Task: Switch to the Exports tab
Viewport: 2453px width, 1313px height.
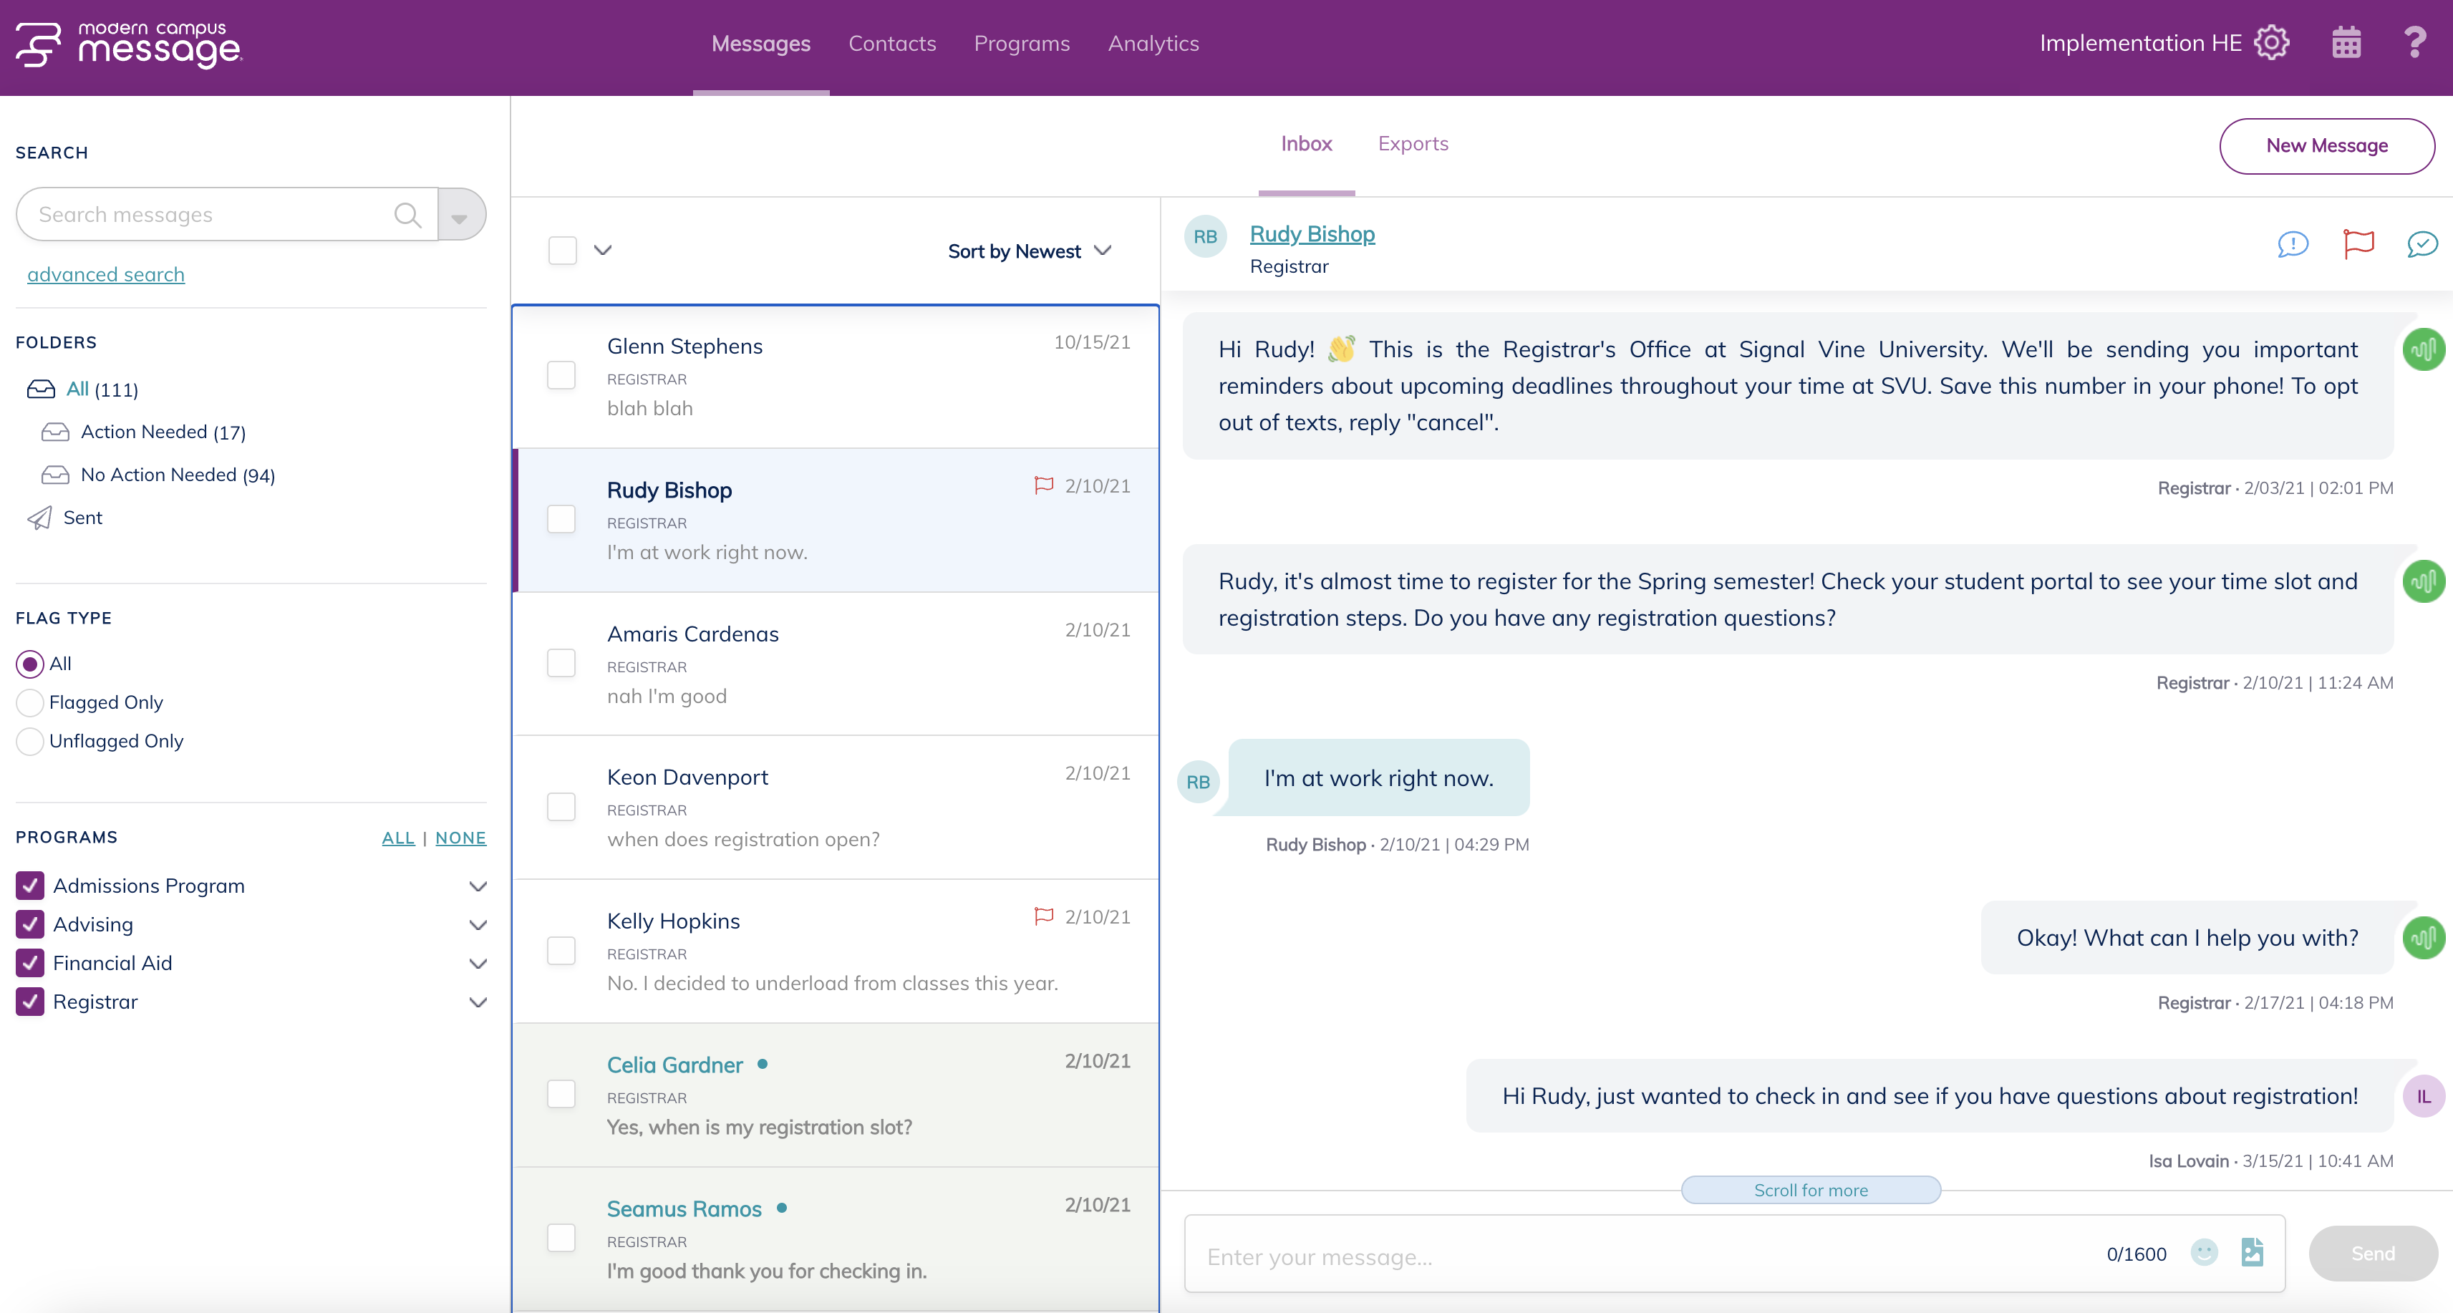Action: 1413,144
